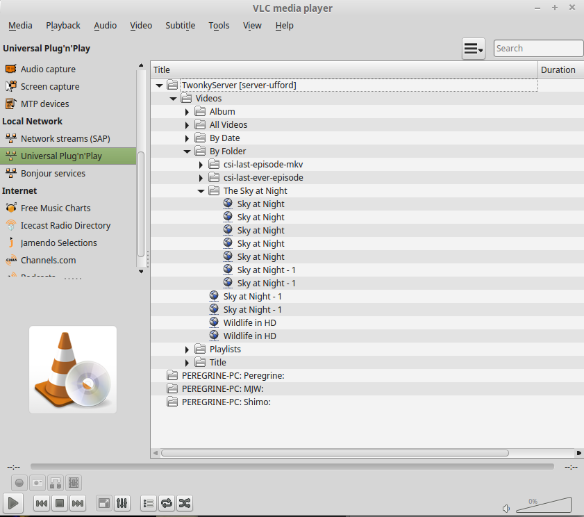Open the playlist view mode dropdown
584x517 pixels.
pos(474,49)
